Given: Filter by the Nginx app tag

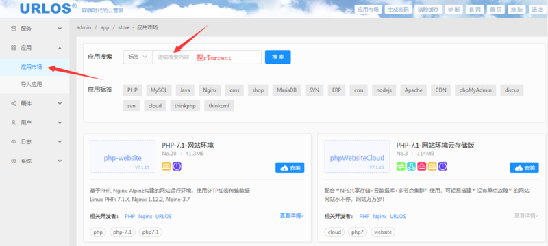Looking at the screenshot, I should click(x=210, y=90).
